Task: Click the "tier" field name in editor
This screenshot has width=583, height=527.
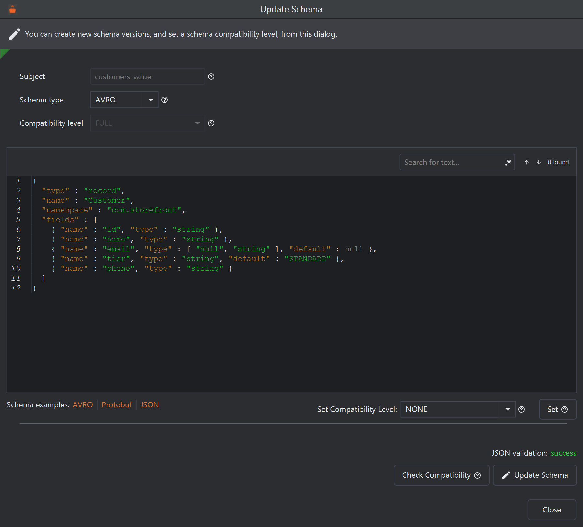Action: (x=116, y=259)
